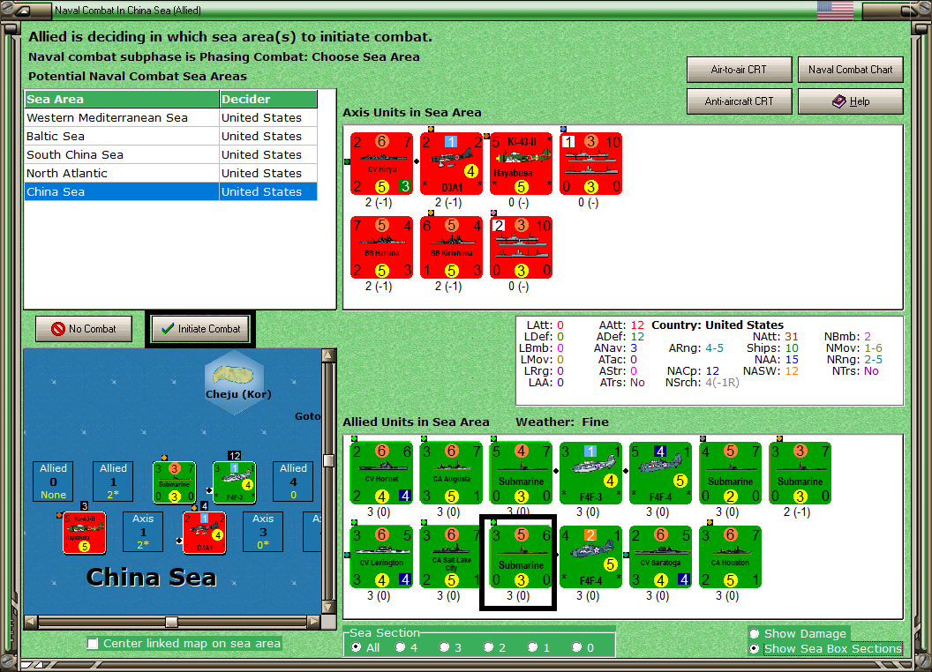The height and width of the screenshot is (672, 932).
Task: Select the BB Haruna Axis unit
Action: click(x=381, y=247)
